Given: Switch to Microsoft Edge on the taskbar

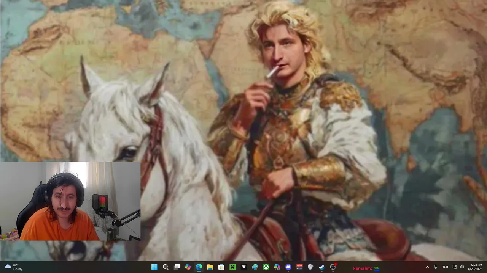Looking at the screenshot, I should click(199, 267).
